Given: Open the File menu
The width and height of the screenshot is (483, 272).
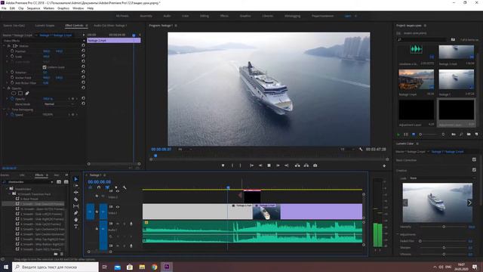Looking at the screenshot, I should pyautogui.click(x=4, y=8).
